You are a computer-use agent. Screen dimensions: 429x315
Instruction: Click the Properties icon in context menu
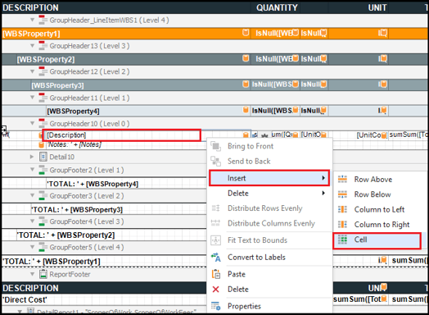tap(215, 306)
